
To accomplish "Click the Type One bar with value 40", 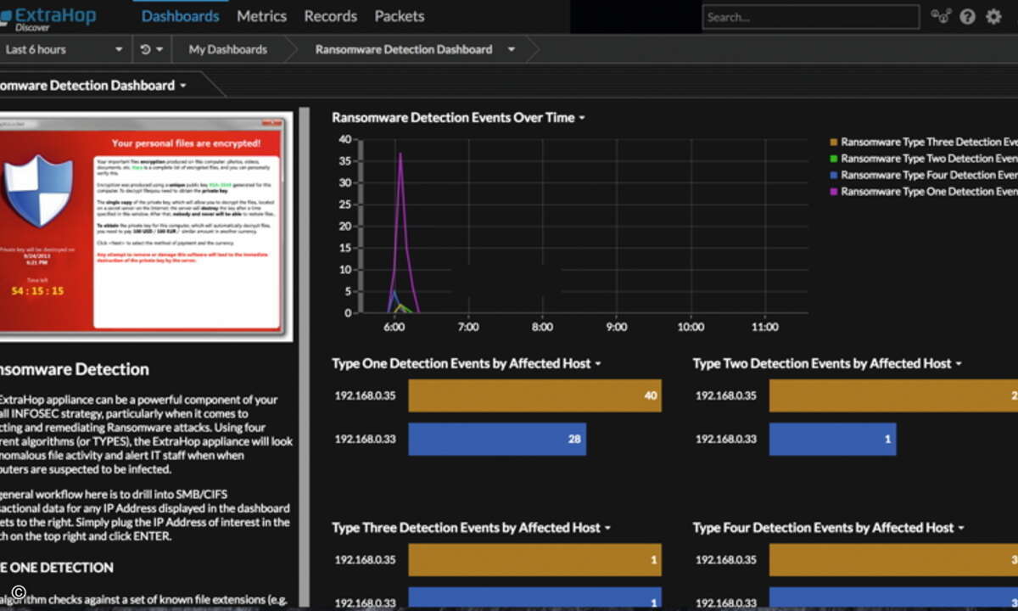I will coord(534,395).
